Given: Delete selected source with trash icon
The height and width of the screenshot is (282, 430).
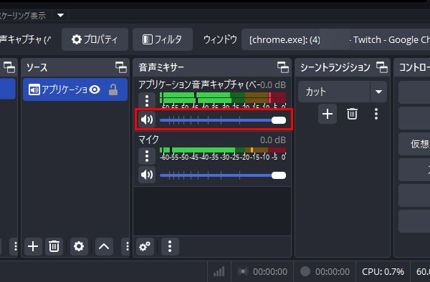Looking at the screenshot, I should (54, 246).
